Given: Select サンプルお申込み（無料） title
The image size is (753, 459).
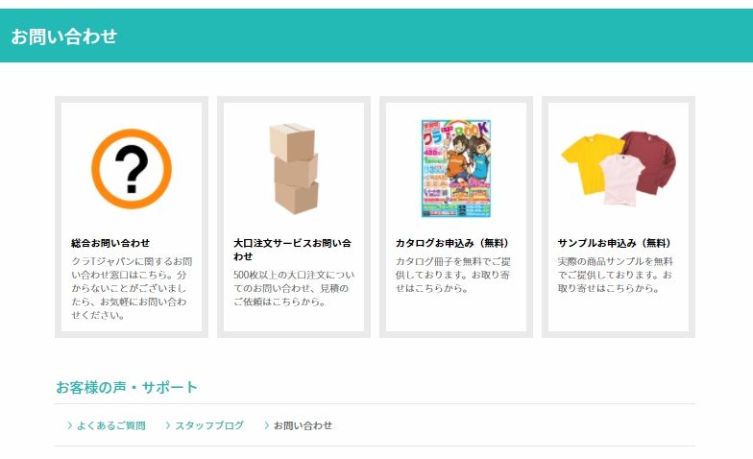Looking at the screenshot, I should (615, 243).
